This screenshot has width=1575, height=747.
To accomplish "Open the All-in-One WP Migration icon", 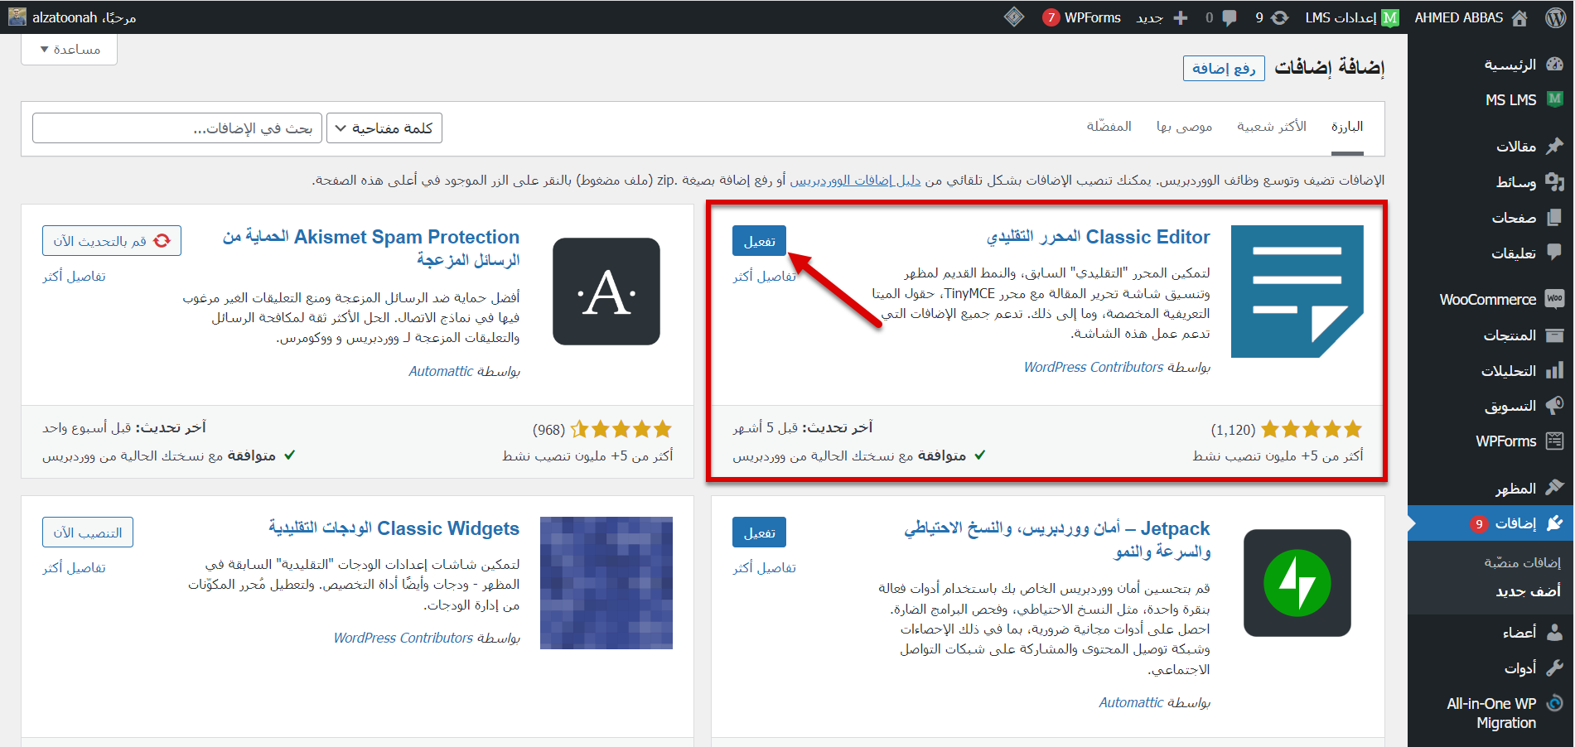I will point(1554,703).
